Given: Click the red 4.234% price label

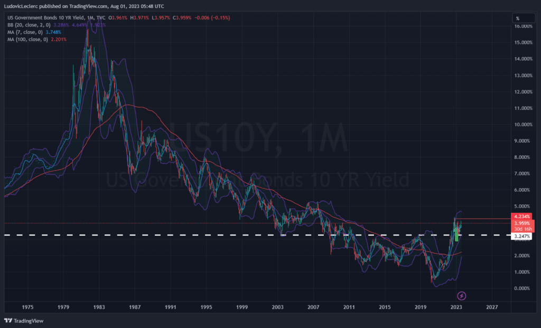Looking at the screenshot, I should click(523, 215).
